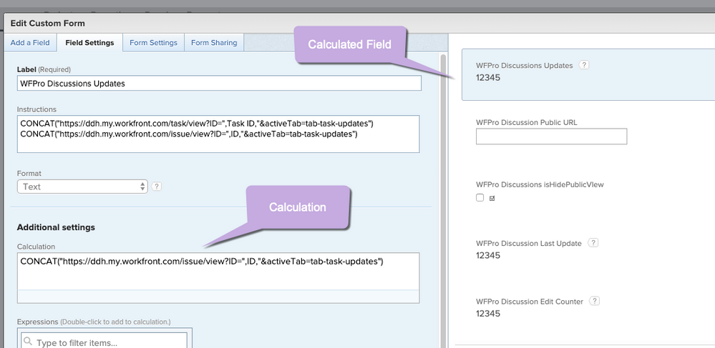The height and width of the screenshot is (348, 715).
Task: Focus the Type to filter items field
Action: (104, 342)
